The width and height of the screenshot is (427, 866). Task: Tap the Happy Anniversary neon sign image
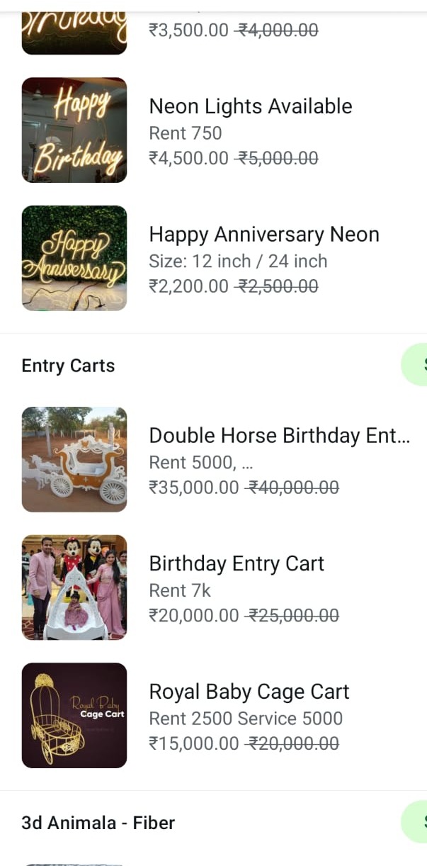(x=74, y=258)
